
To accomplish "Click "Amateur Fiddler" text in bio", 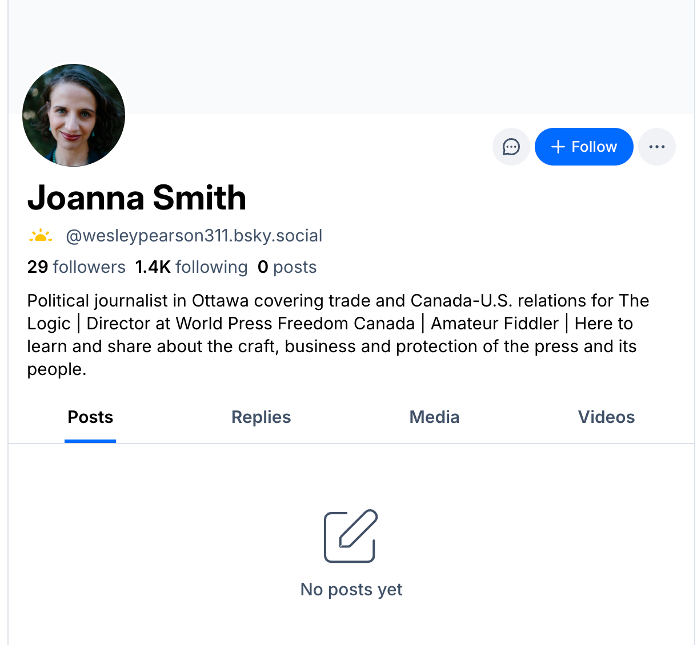I will 495,324.
